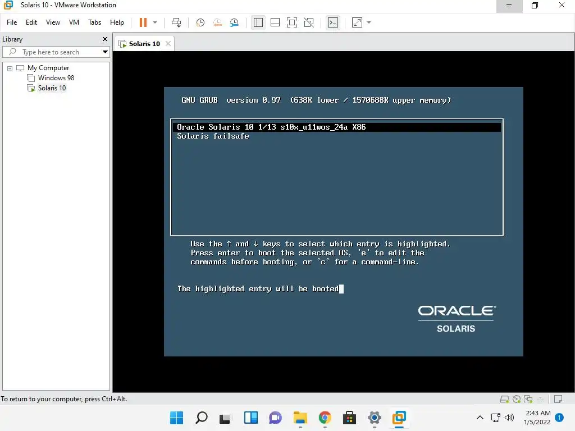Viewport: 575px width, 431px height.
Task: Pause the virtual machine
Action: click(143, 22)
